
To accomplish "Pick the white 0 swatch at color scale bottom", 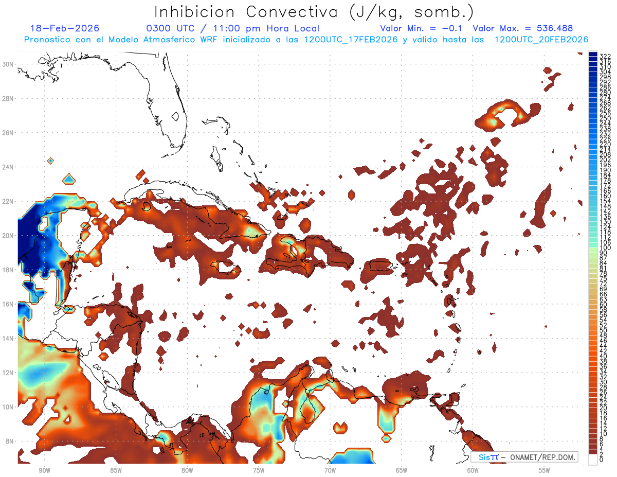I will tap(593, 460).
